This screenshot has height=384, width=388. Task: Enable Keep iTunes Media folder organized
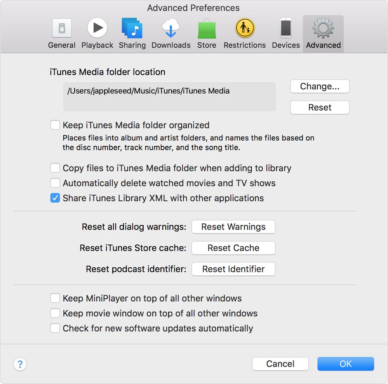[x=55, y=125]
